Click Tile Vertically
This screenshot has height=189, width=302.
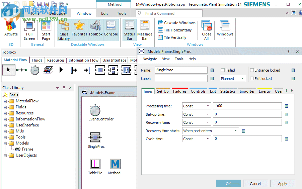172,37
